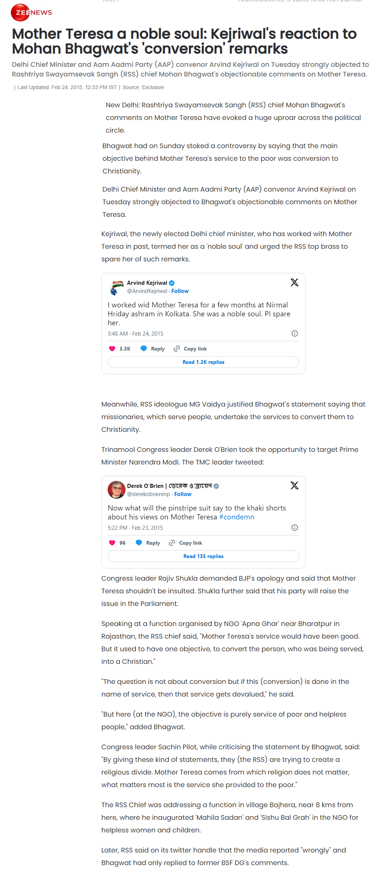This screenshot has width=369, height=874.
Task: Open X logo on Kejriwal's tweet
Action: click(x=294, y=283)
